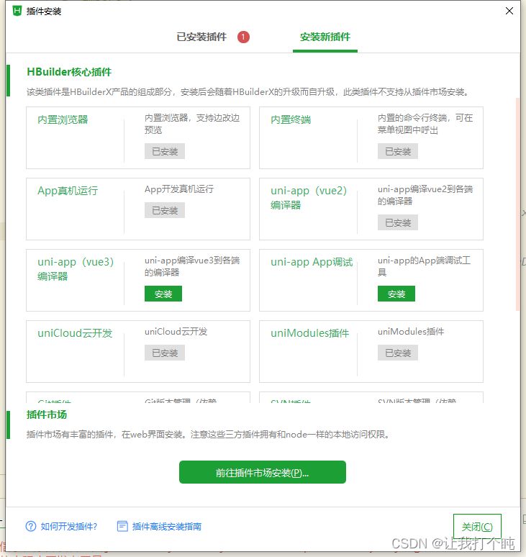Open the 插件离线安装指南 link

point(166,526)
